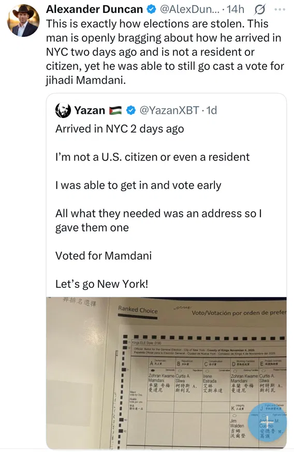Click the tweet text about stolen elections
The height and width of the screenshot is (452, 294).
click(165, 52)
